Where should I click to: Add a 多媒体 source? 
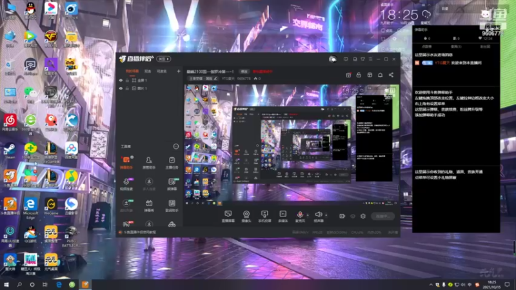point(283,217)
